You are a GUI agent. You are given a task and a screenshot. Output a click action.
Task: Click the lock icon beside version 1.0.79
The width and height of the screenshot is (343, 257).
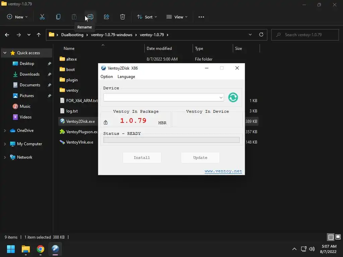click(x=106, y=122)
